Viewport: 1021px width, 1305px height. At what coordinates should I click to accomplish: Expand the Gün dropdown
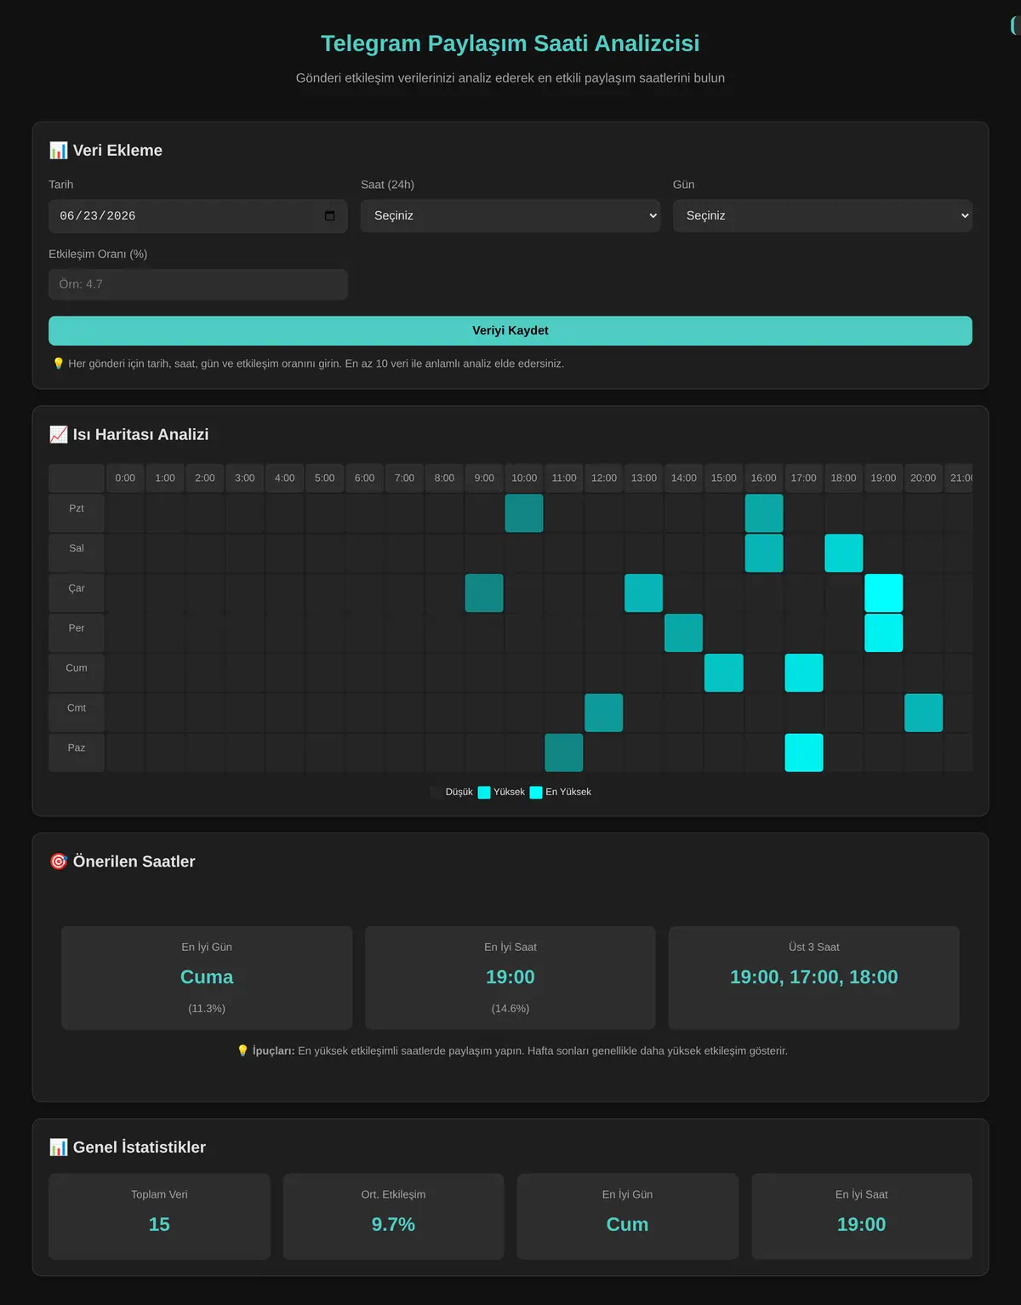[823, 216]
